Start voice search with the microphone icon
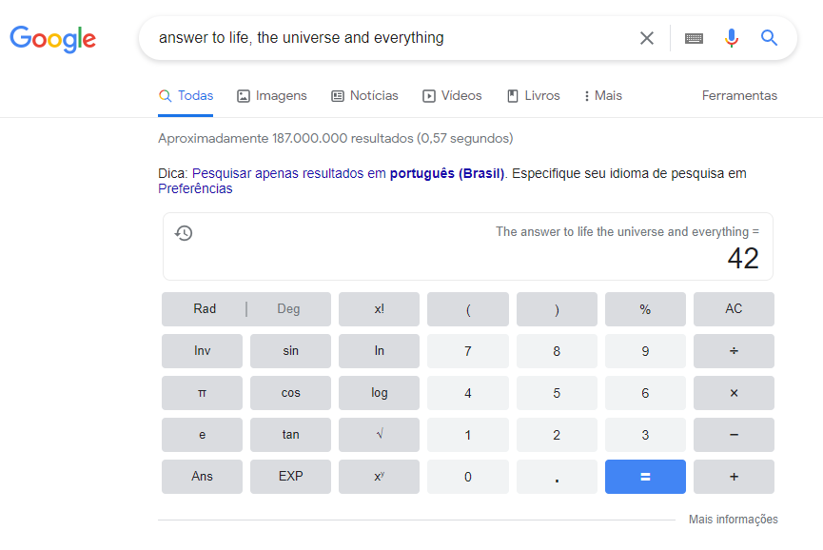 [x=731, y=38]
